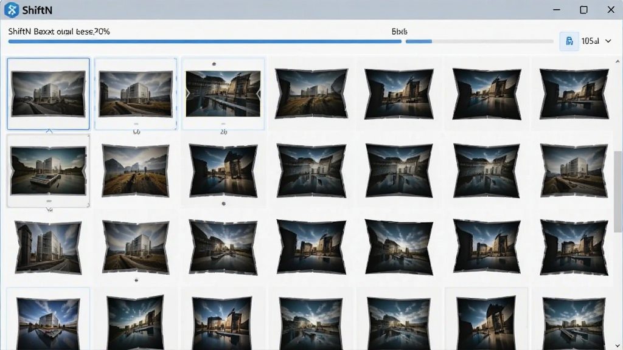Select the first thumbnail in the second row

click(48, 171)
